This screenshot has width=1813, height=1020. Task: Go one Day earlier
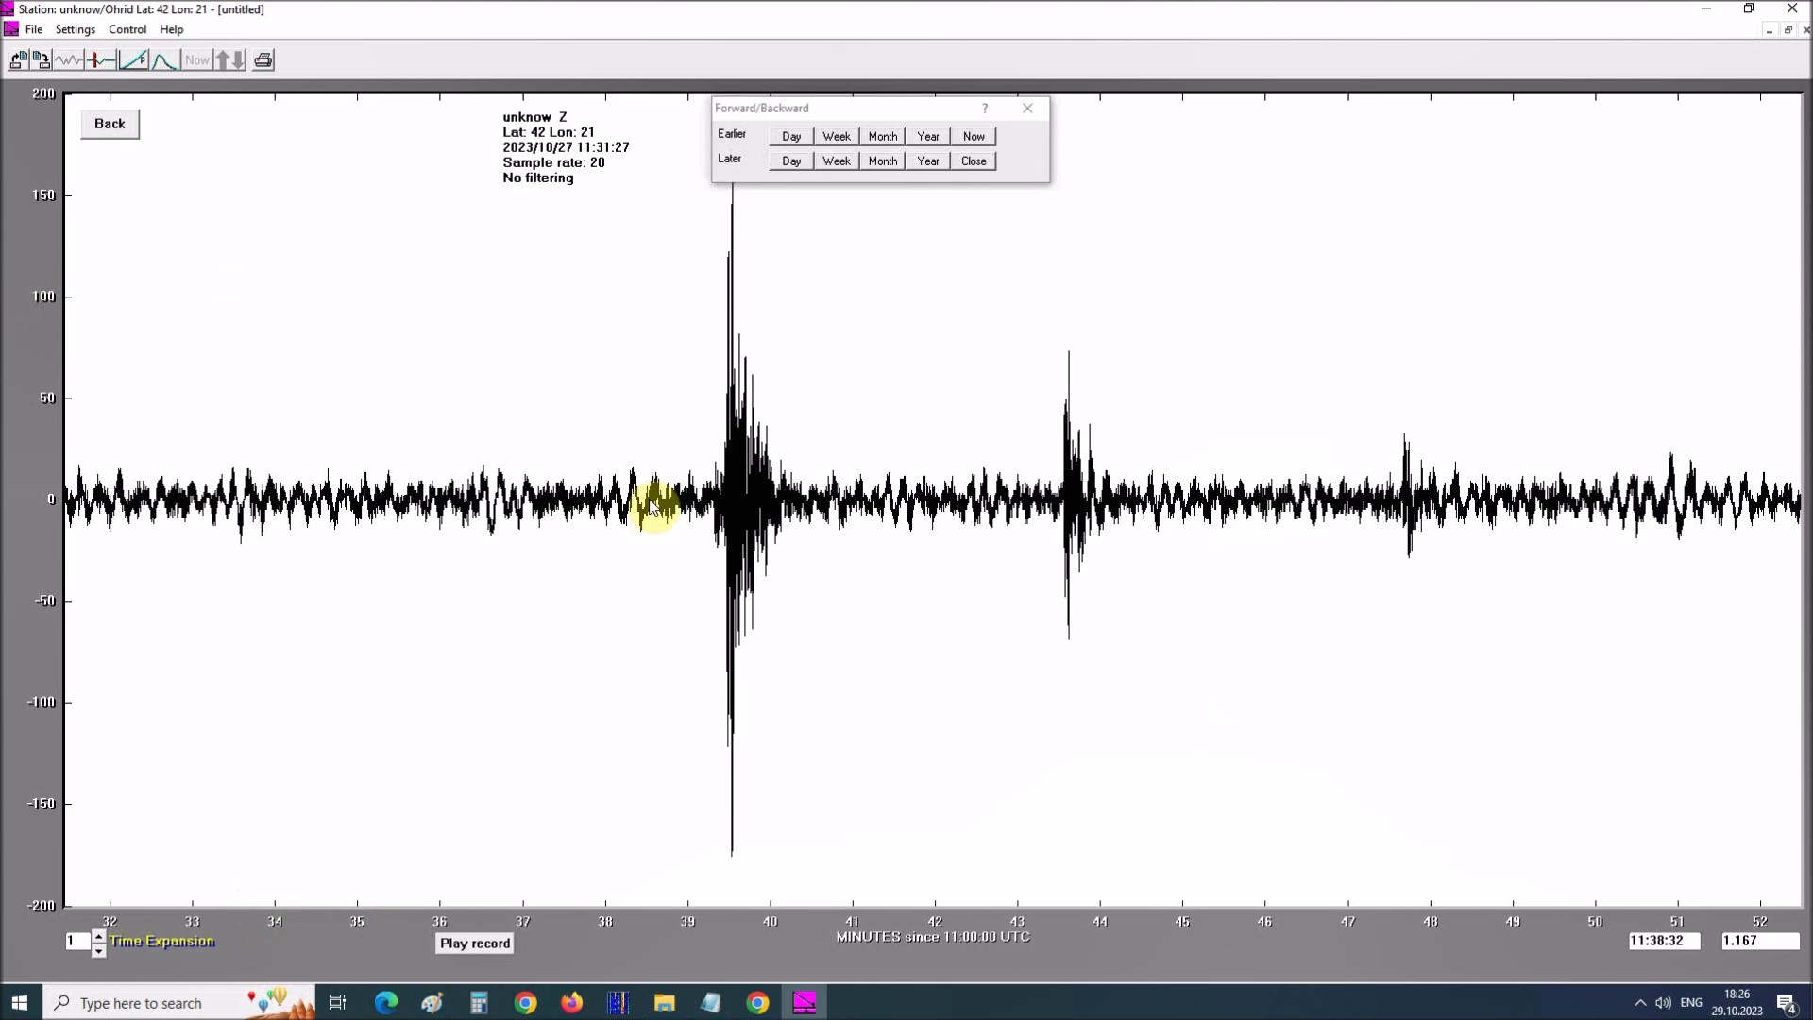pyautogui.click(x=791, y=137)
